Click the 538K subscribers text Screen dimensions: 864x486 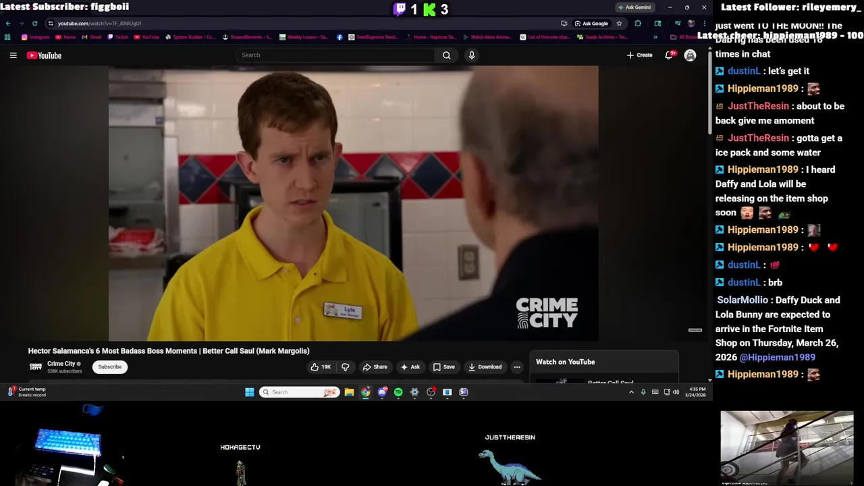click(65, 371)
